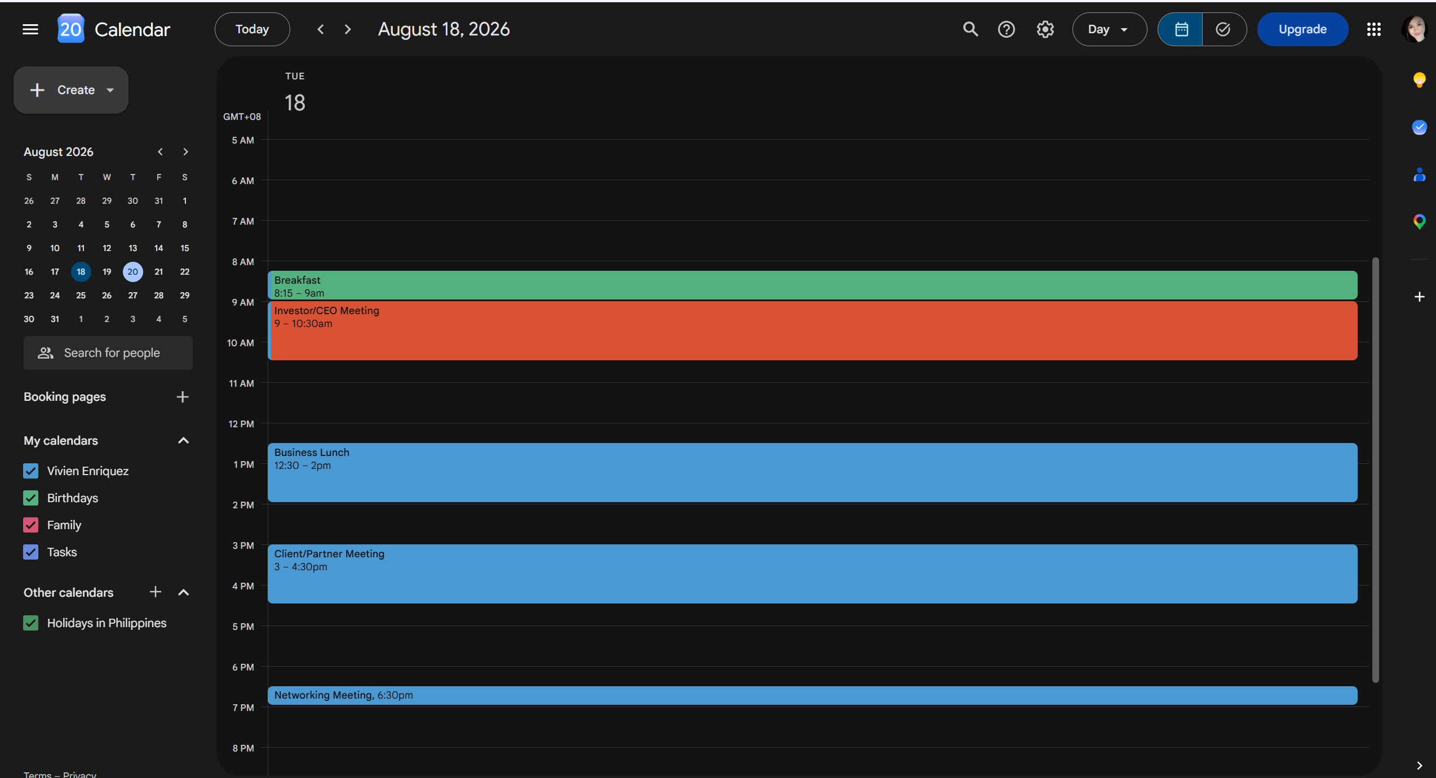Switch to tasks view checkmark icon
Image resolution: width=1436 pixels, height=778 pixels.
(x=1224, y=29)
